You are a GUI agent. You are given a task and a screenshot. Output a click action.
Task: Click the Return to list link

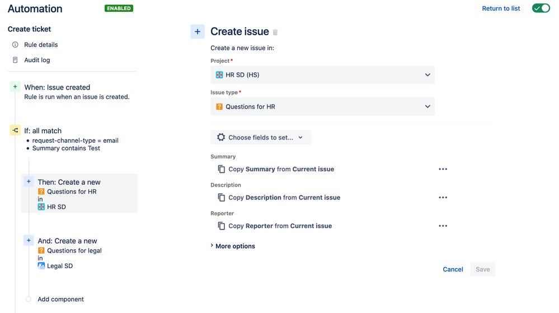[x=501, y=8]
